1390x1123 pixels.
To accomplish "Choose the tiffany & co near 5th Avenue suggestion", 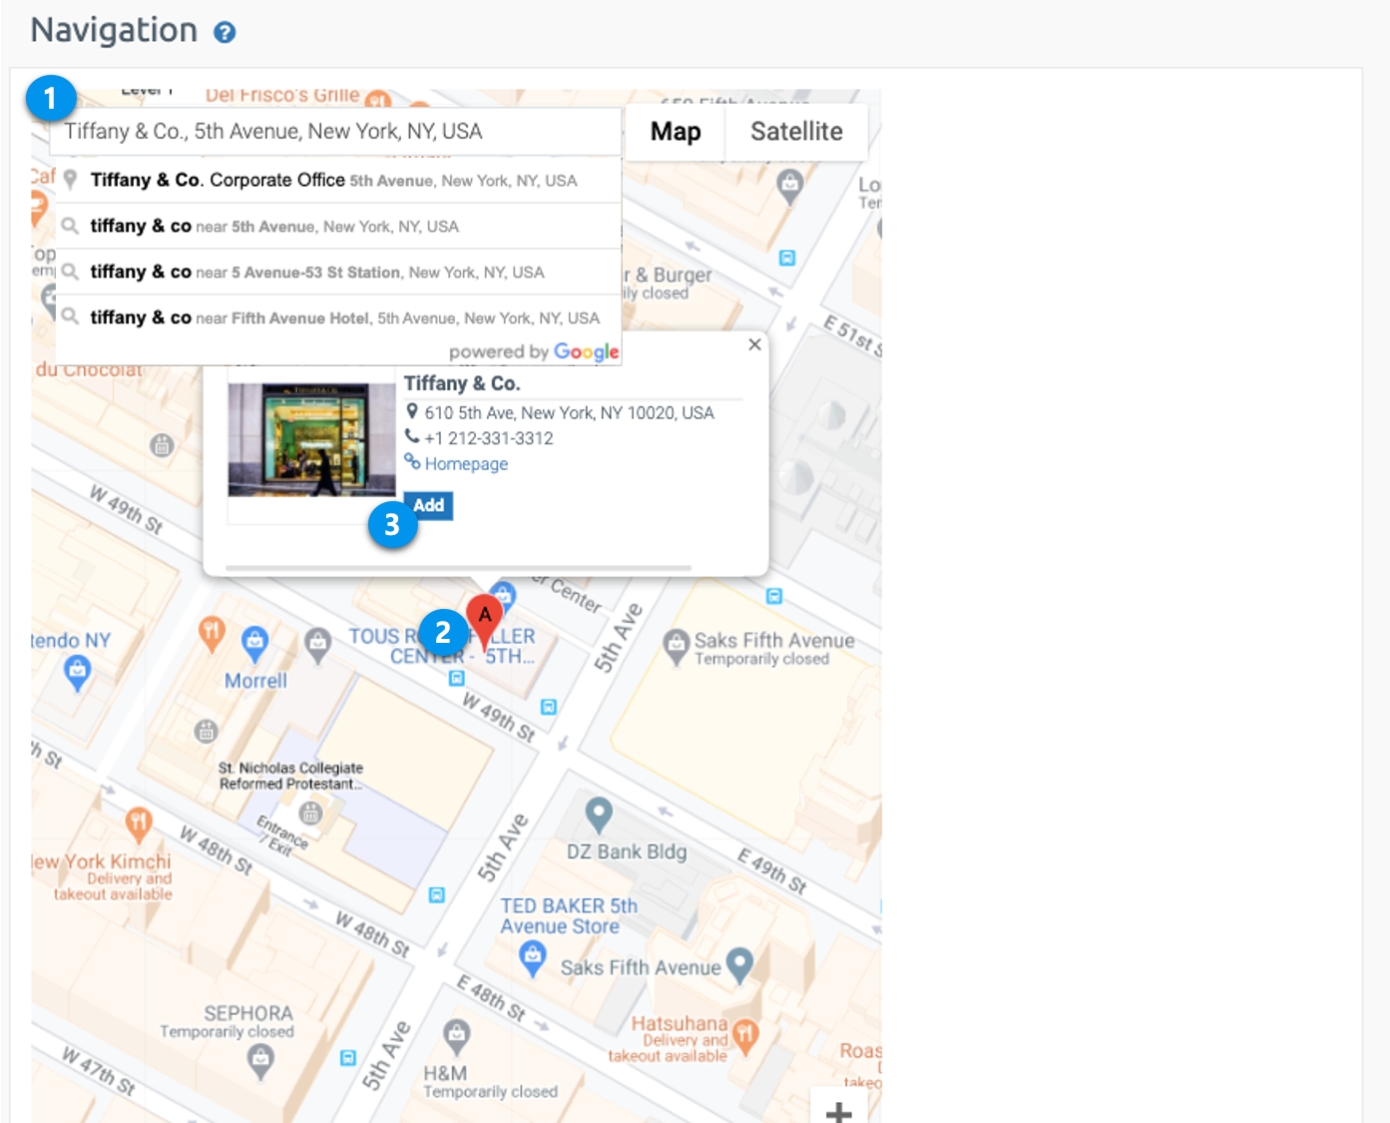I will [x=338, y=227].
